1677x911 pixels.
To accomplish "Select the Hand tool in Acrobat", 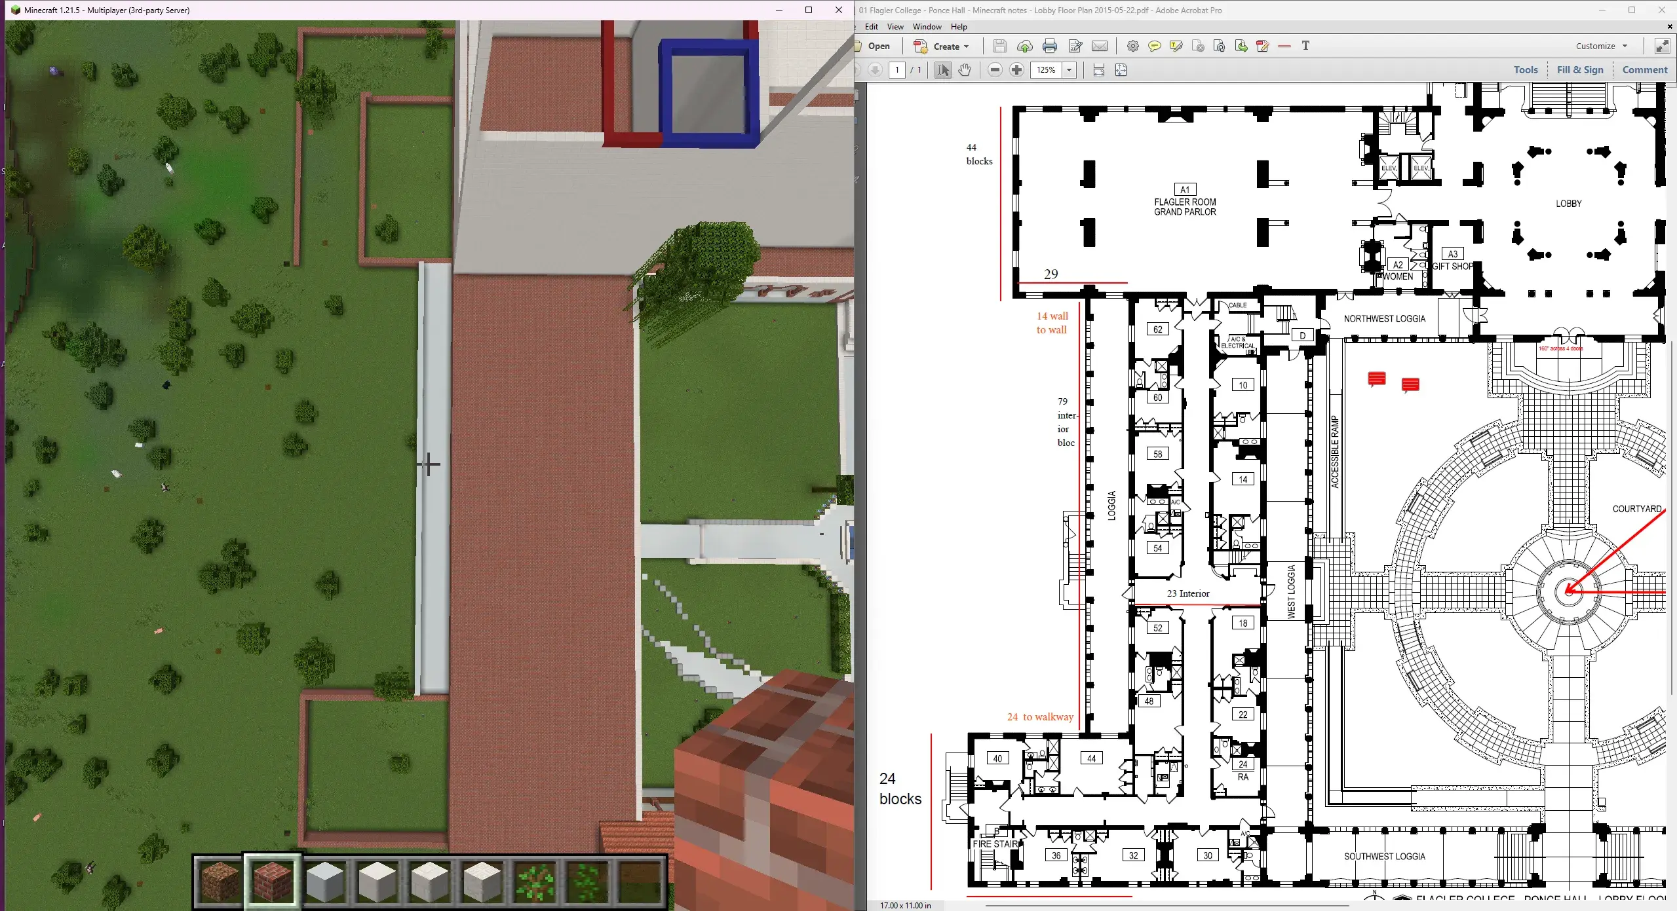I will pyautogui.click(x=964, y=70).
